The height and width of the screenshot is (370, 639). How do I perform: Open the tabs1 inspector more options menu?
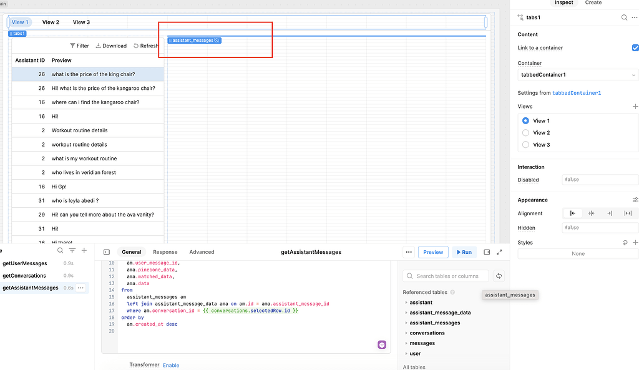pos(635,17)
